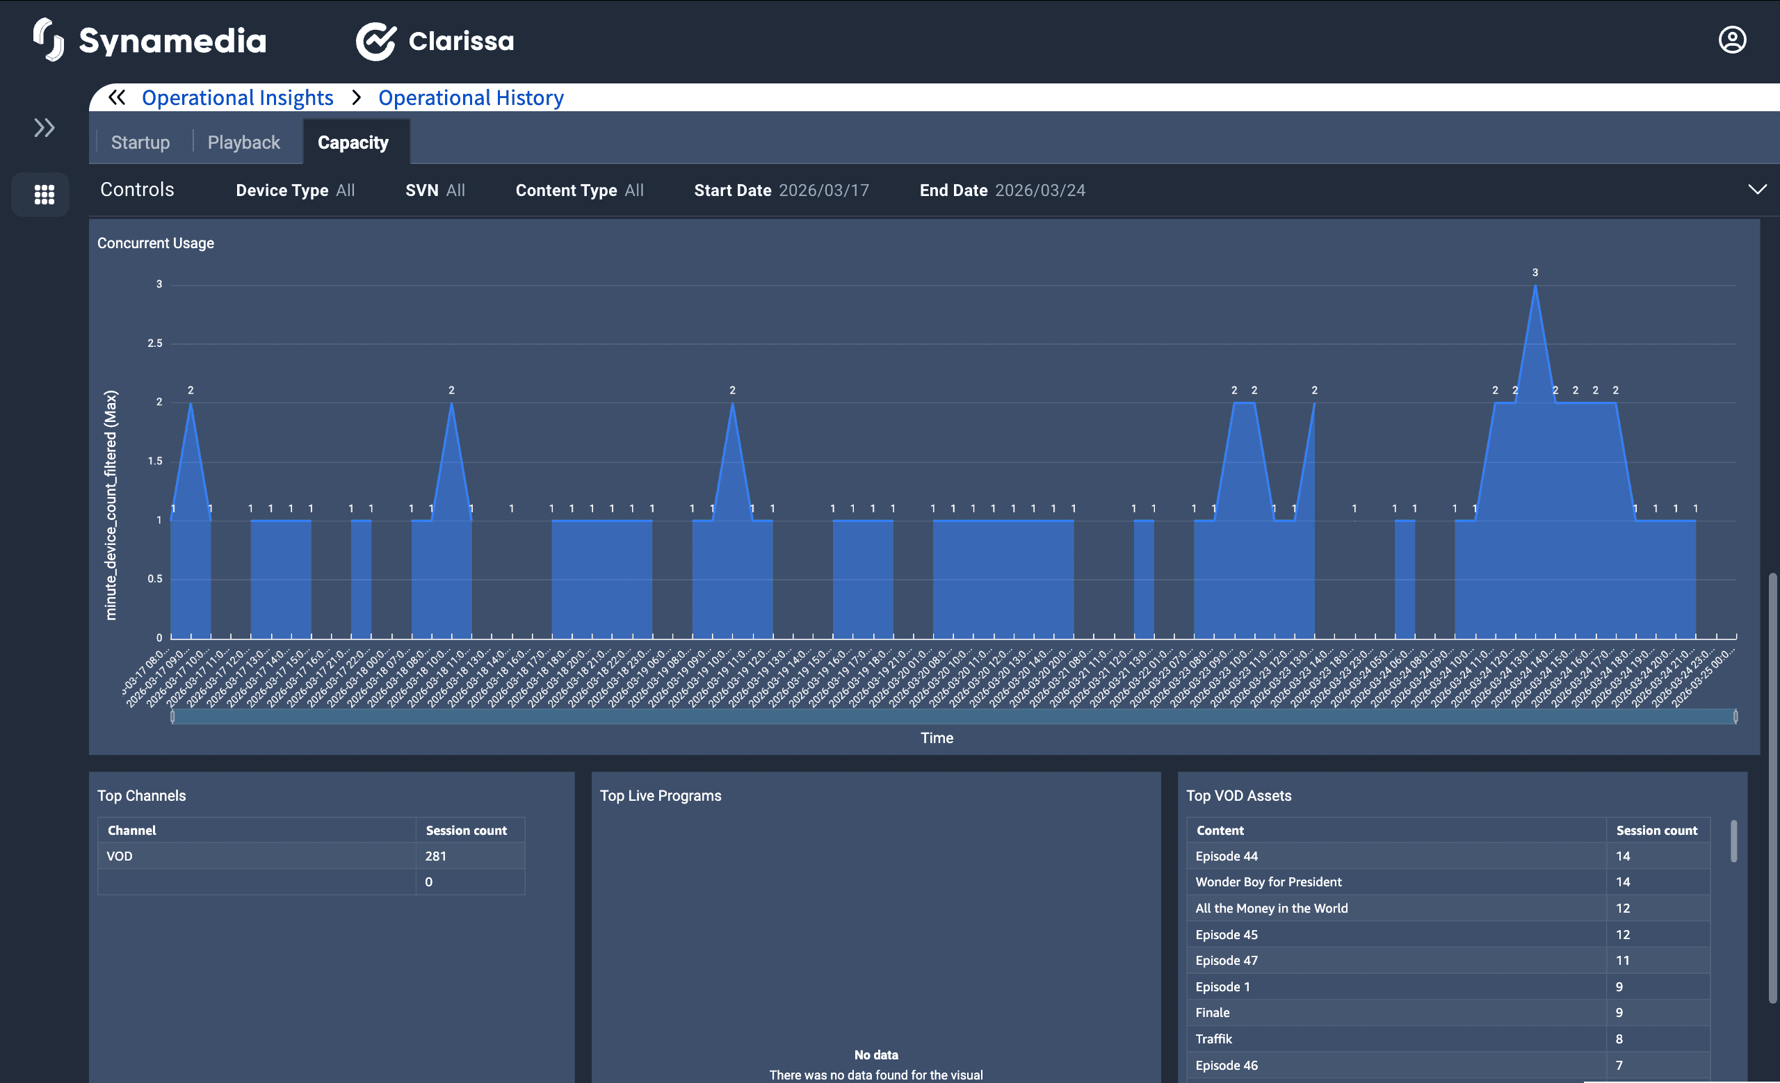Image resolution: width=1780 pixels, height=1083 pixels.
Task: Click the Clarissa checkmark logo icon
Action: pos(375,41)
